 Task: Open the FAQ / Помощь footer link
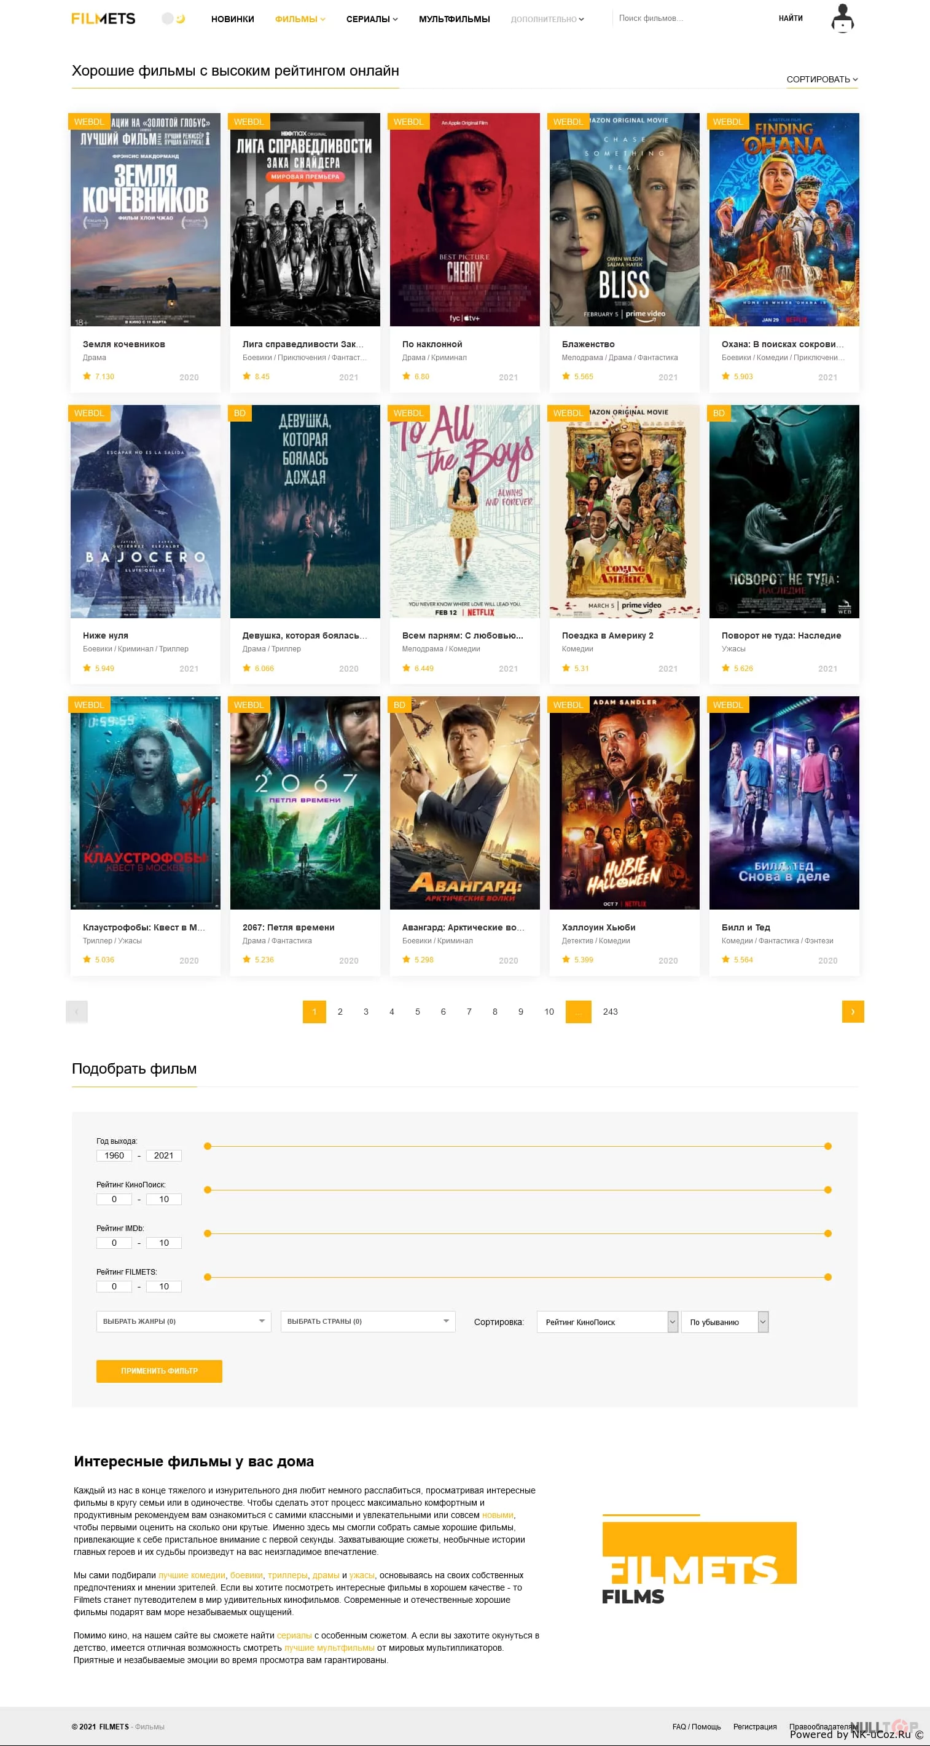click(697, 1726)
